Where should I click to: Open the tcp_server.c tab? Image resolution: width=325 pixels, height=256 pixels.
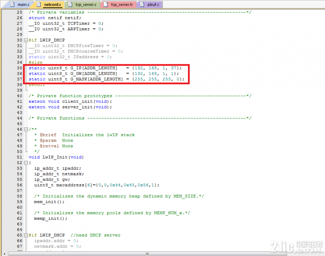tap(83, 4)
